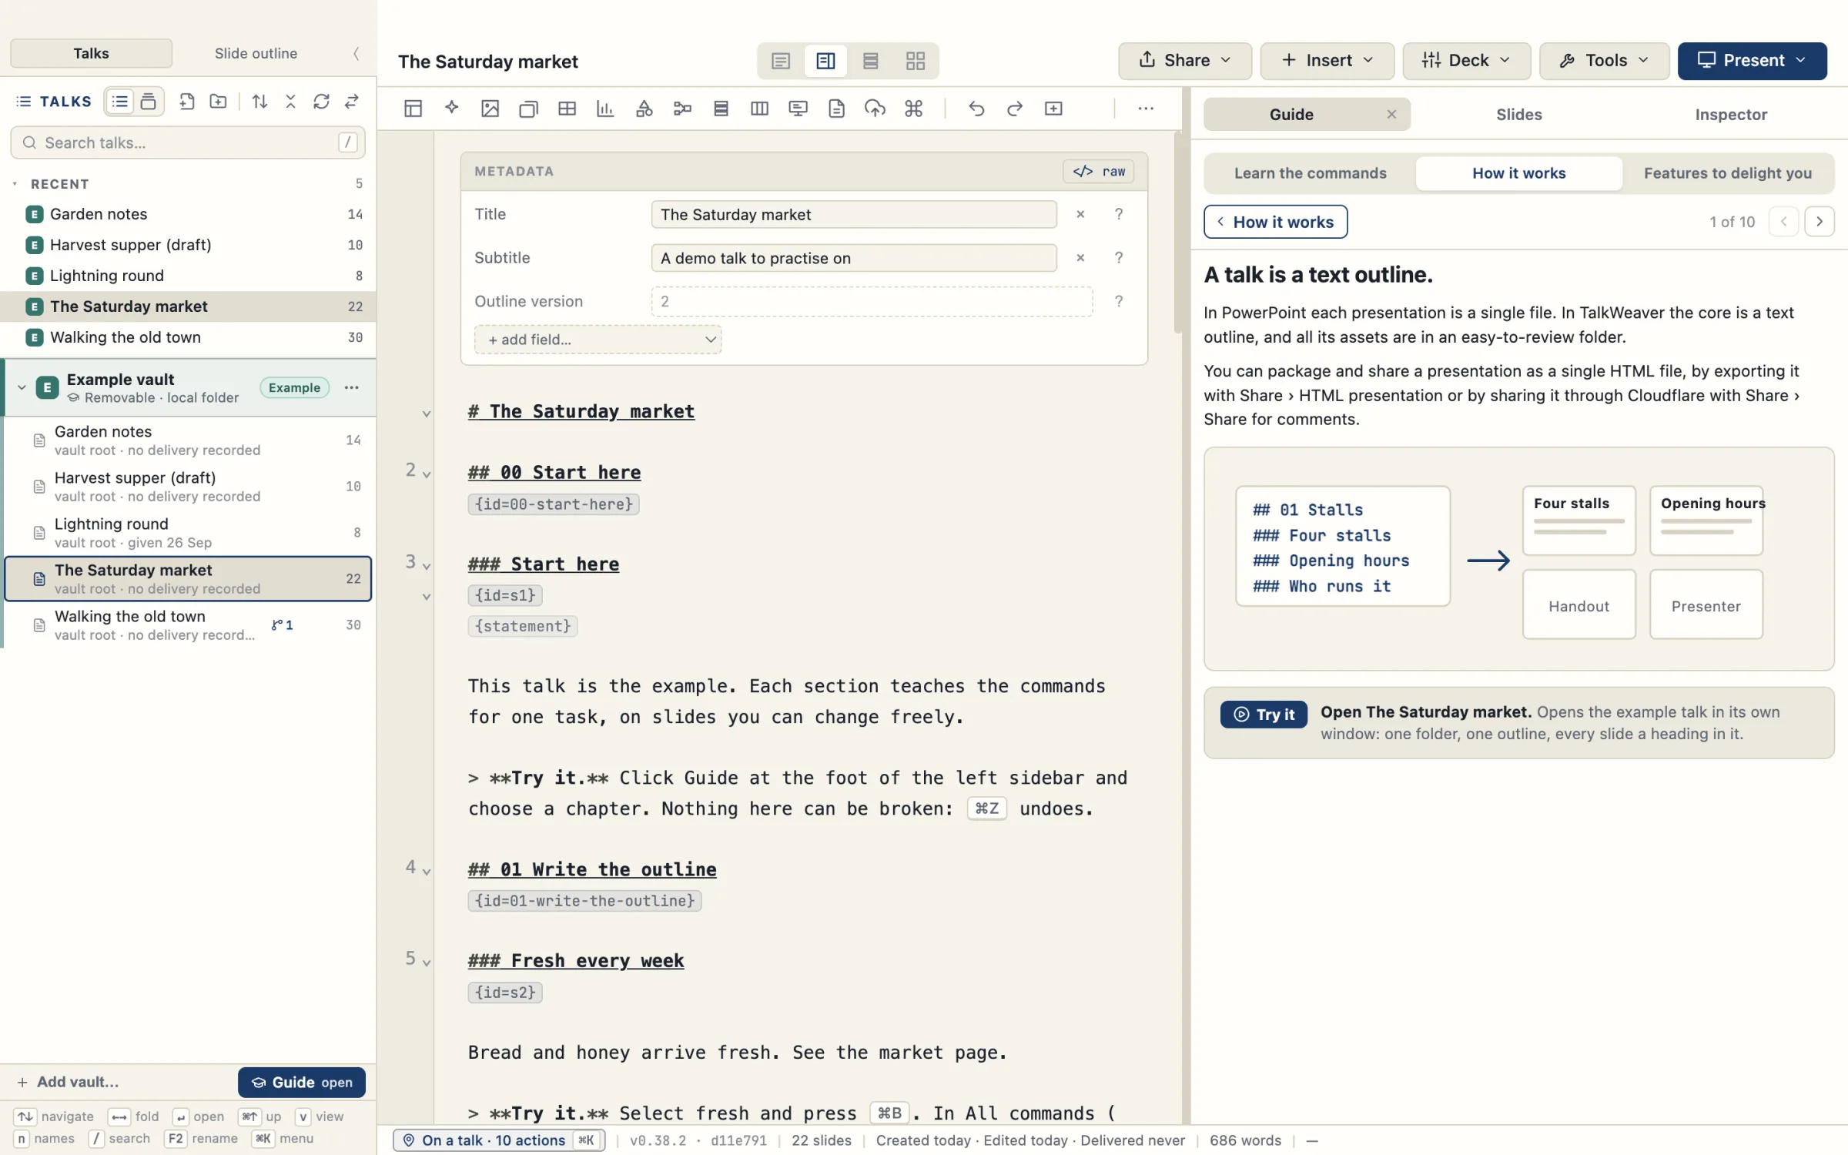This screenshot has width=1848, height=1155.
Task: Click the shapes icon in editor toolbar
Action: coord(644,109)
